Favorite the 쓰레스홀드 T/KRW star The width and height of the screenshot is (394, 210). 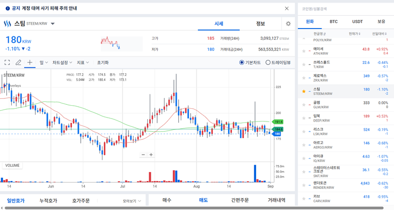point(304,64)
